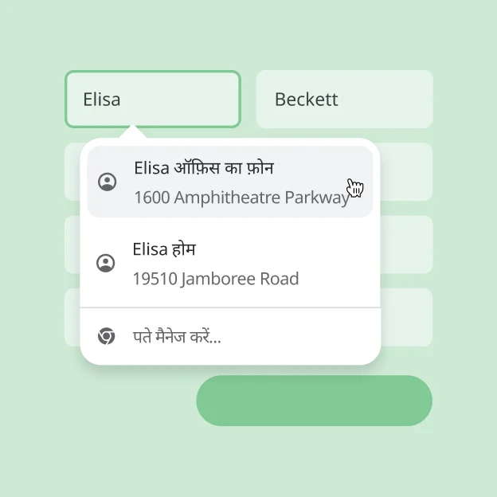Screen dimensions: 497x497
Task: Click the divider line above manage addresses
Action: tap(230, 307)
